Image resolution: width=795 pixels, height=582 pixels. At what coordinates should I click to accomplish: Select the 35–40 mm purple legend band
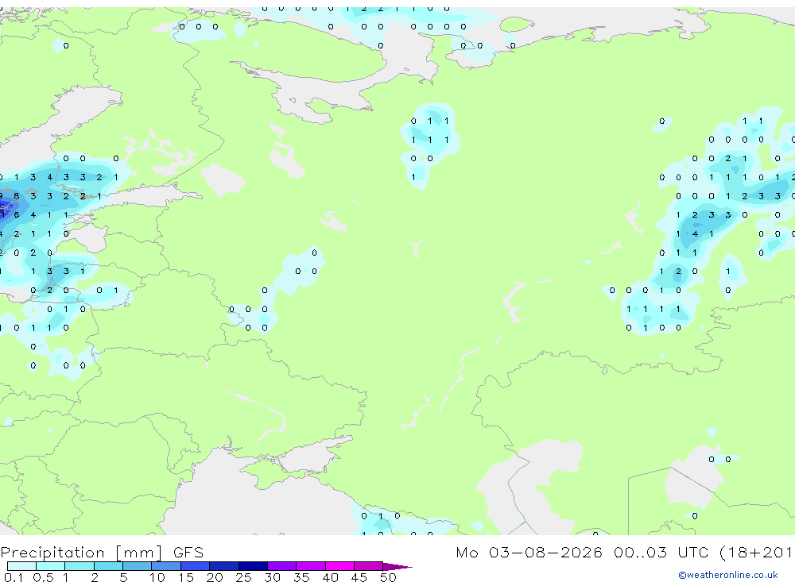tap(310, 566)
